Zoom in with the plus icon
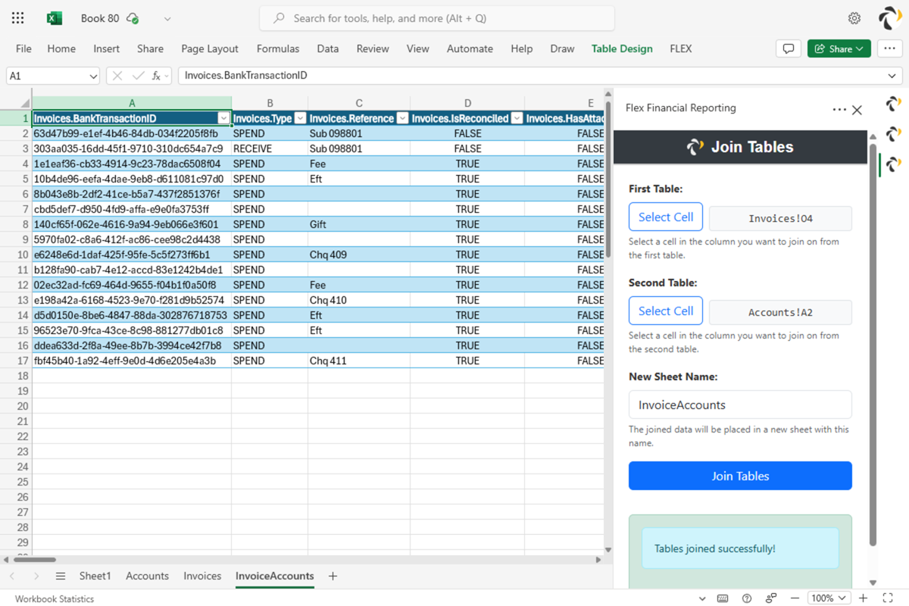This screenshot has width=909, height=606. 863,598
